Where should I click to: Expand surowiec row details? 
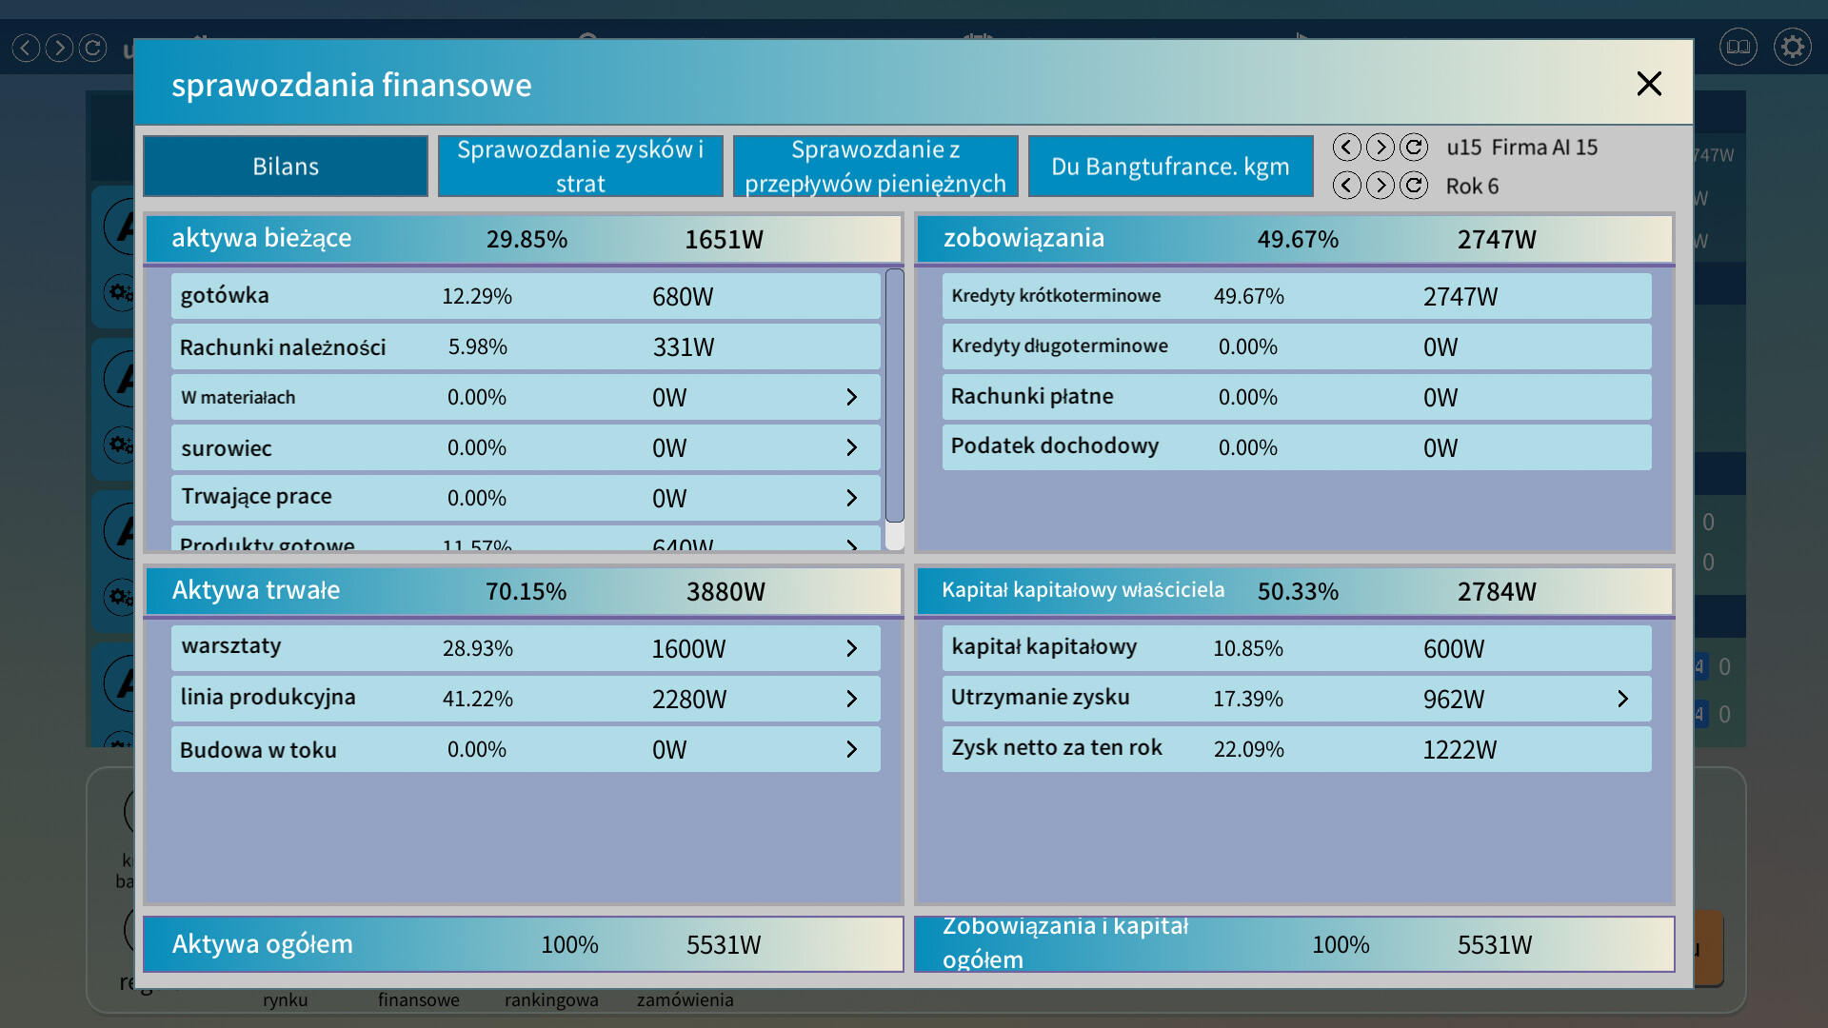click(851, 447)
